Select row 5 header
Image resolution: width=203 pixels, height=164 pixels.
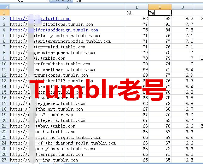click(5, 36)
